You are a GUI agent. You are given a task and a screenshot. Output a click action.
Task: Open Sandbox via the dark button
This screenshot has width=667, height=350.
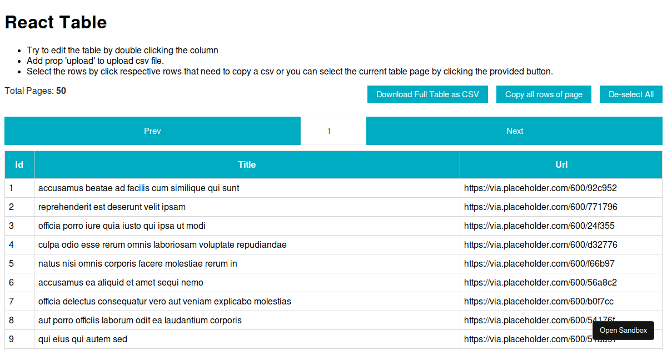623,331
